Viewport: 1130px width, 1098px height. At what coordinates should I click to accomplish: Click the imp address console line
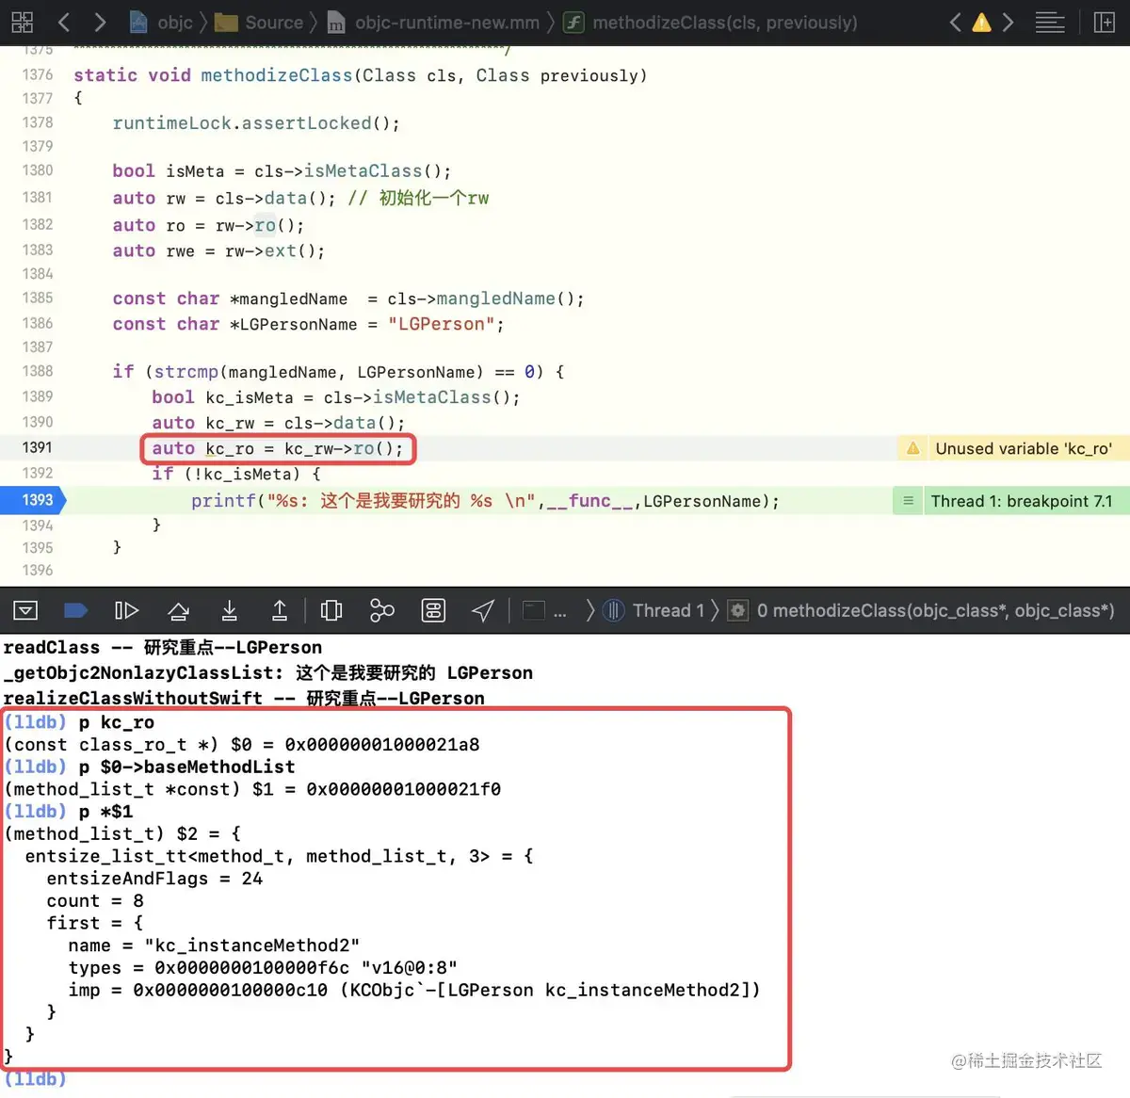click(x=414, y=990)
